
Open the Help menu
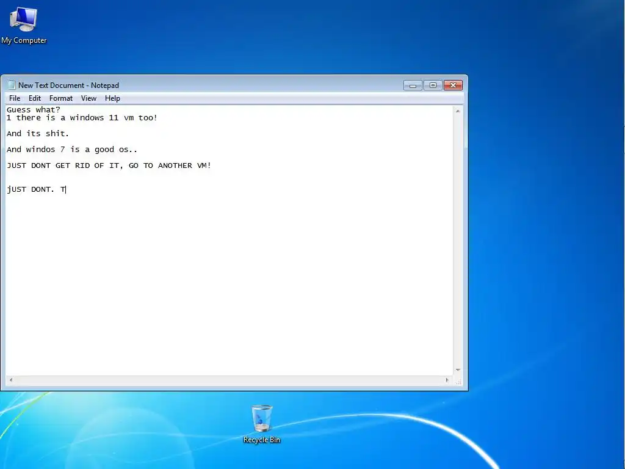pos(112,98)
